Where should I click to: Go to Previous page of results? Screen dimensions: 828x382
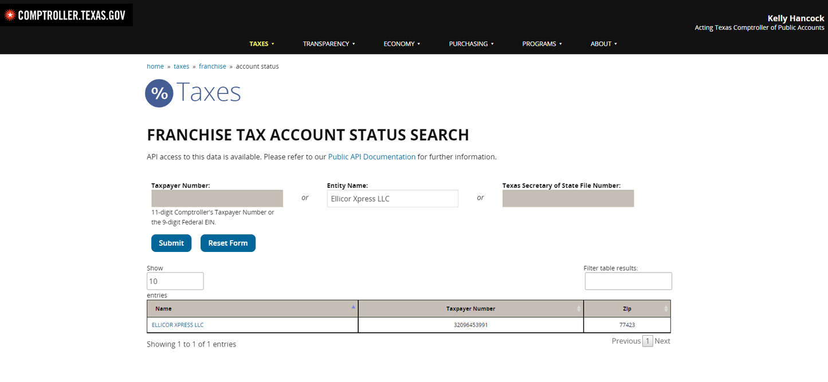point(626,341)
